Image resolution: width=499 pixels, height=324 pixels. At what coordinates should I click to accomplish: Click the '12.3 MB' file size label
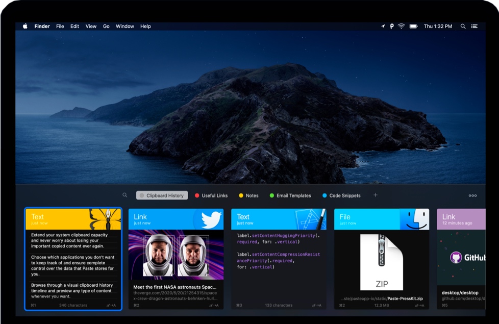click(x=382, y=305)
